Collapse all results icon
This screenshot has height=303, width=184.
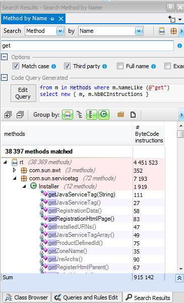[20, 115]
